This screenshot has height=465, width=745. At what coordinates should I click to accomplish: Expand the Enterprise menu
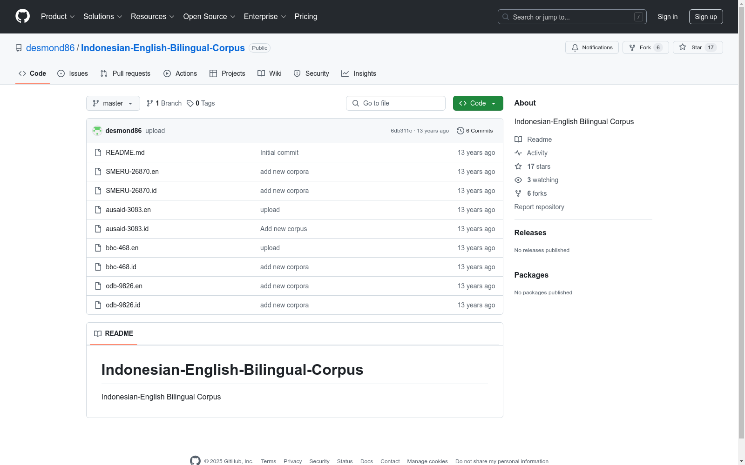pyautogui.click(x=265, y=17)
